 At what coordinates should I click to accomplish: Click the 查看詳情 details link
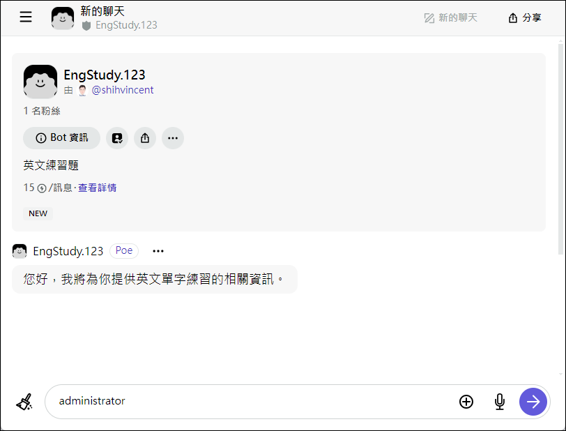click(97, 188)
